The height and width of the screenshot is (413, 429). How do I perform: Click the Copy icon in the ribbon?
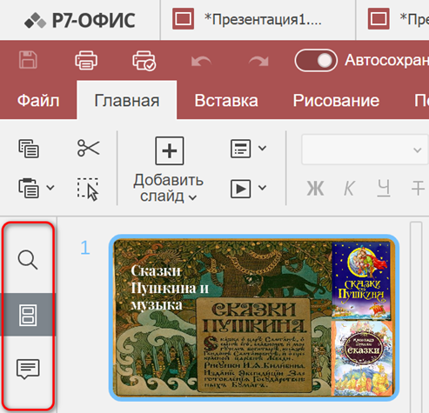click(29, 149)
